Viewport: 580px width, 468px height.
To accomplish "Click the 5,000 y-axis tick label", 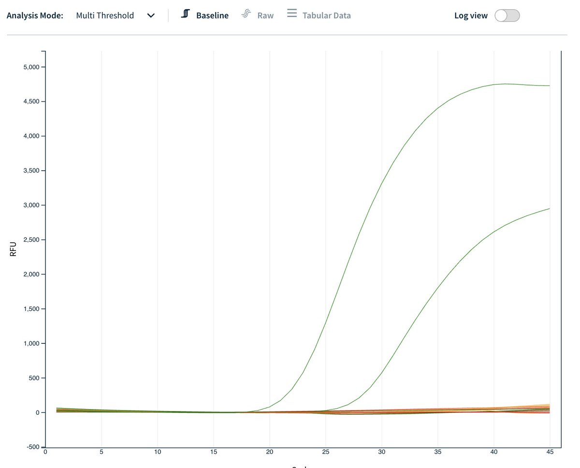I will pyautogui.click(x=34, y=67).
